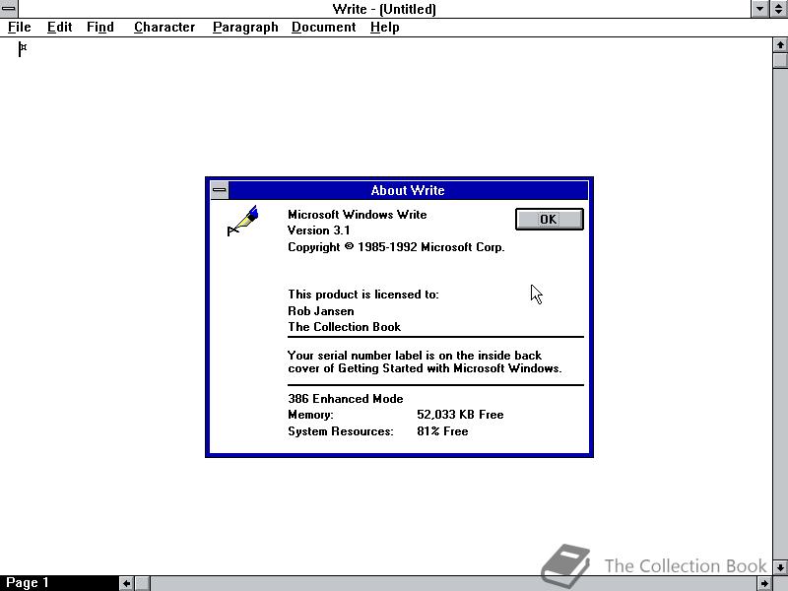
Task: Click the "Rob Jansen" licensee name
Action: (321, 311)
